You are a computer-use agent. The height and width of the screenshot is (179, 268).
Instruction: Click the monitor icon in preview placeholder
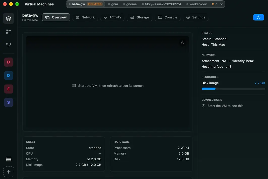click(74, 86)
